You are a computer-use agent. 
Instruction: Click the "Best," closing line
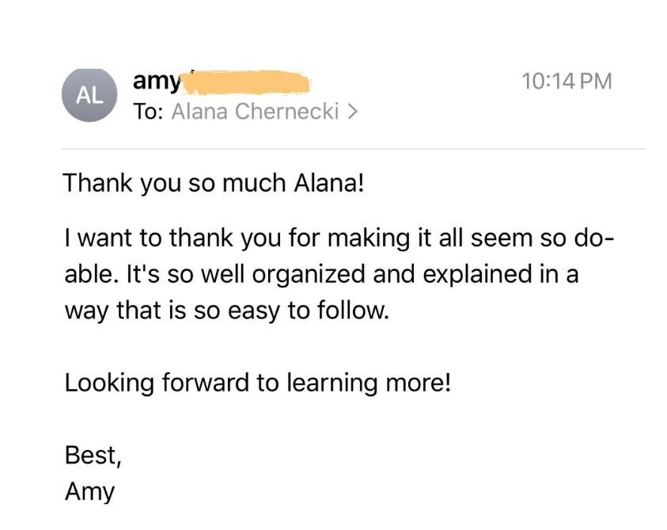click(x=93, y=456)
